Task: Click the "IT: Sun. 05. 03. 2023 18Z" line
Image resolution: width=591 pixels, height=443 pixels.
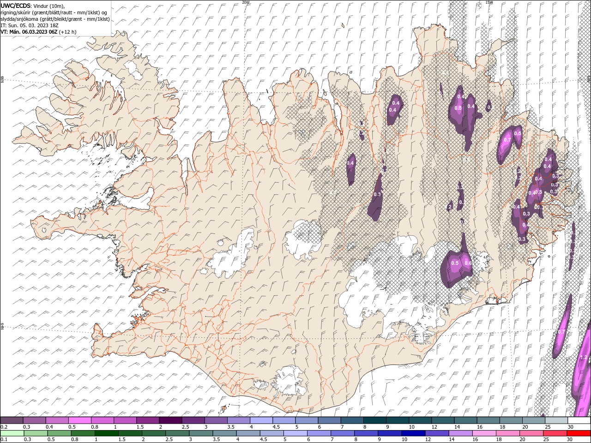Action: pyautogui.click(x=29, y=25)
